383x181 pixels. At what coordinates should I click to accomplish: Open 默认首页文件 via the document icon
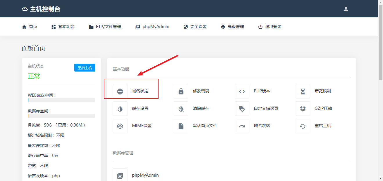181,126
